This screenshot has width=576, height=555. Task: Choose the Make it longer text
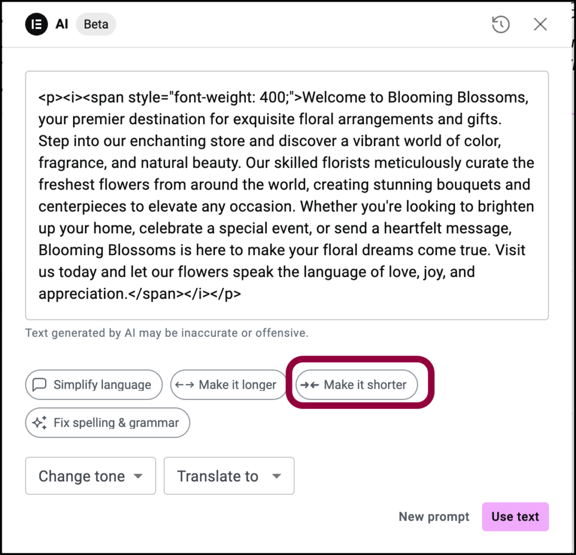point(237,385)
